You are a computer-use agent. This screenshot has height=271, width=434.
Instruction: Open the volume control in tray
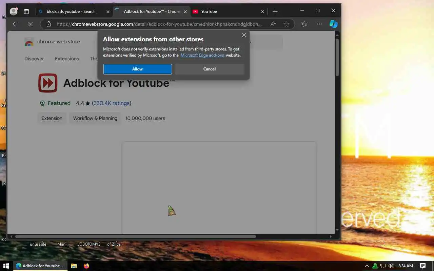coord(391,266)
